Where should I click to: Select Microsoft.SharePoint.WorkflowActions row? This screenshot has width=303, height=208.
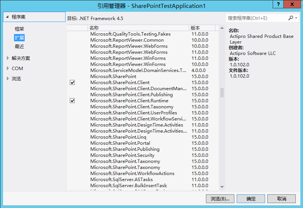click(143, 174)
